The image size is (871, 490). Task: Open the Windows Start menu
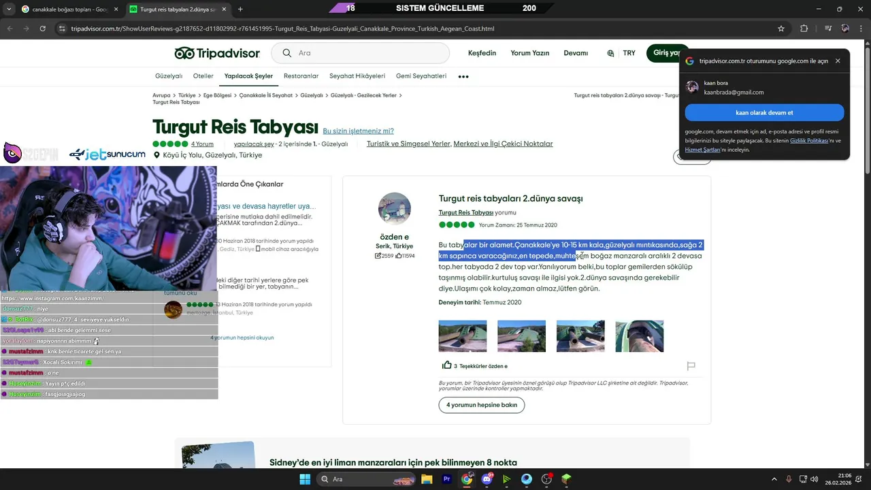pyautogui.click(x=304, y=479)
